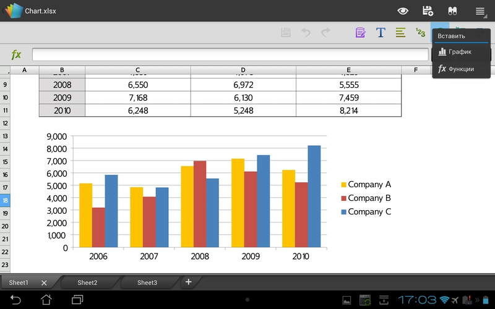Select column E header
495x309 pixels.
[348, 70]
